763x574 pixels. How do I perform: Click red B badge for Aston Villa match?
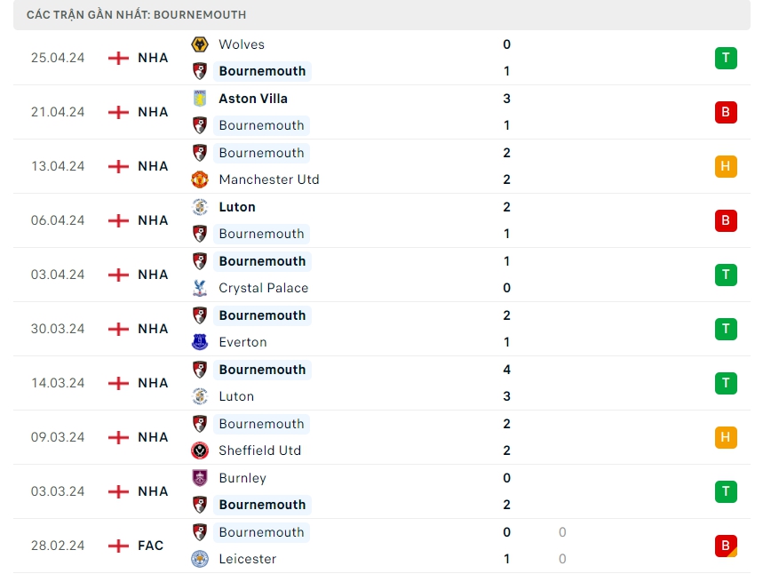coord(726,113)
